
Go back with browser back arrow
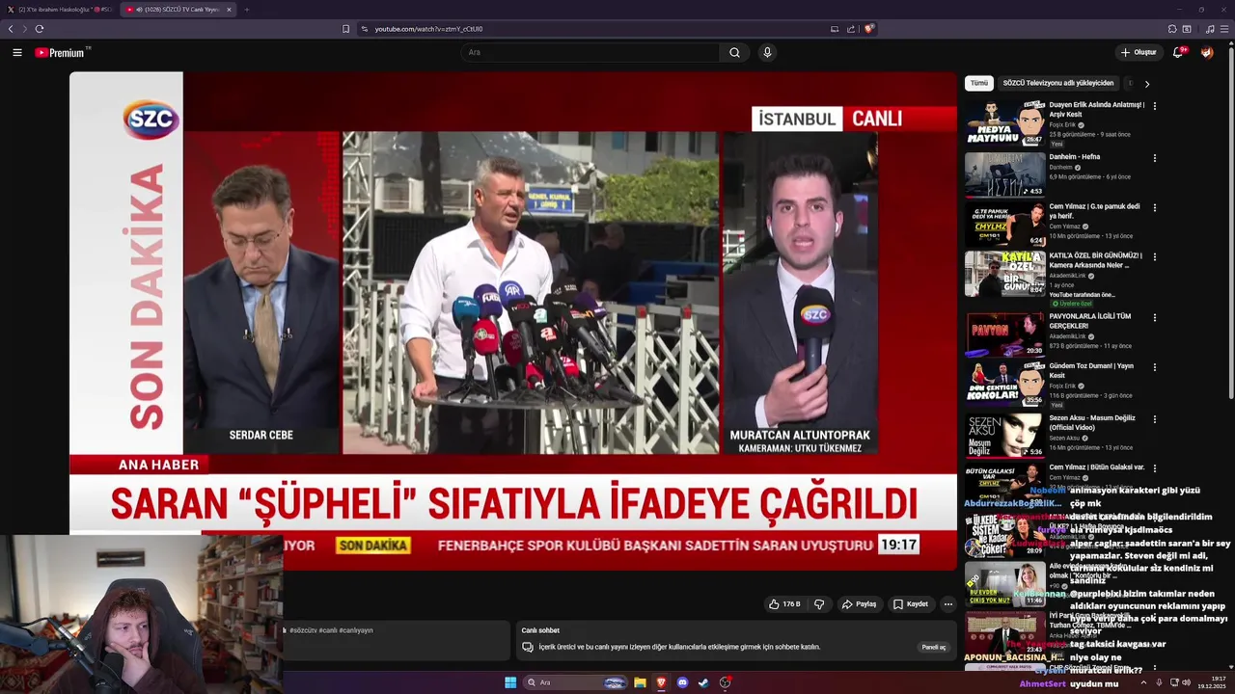[x=12, y=29]
